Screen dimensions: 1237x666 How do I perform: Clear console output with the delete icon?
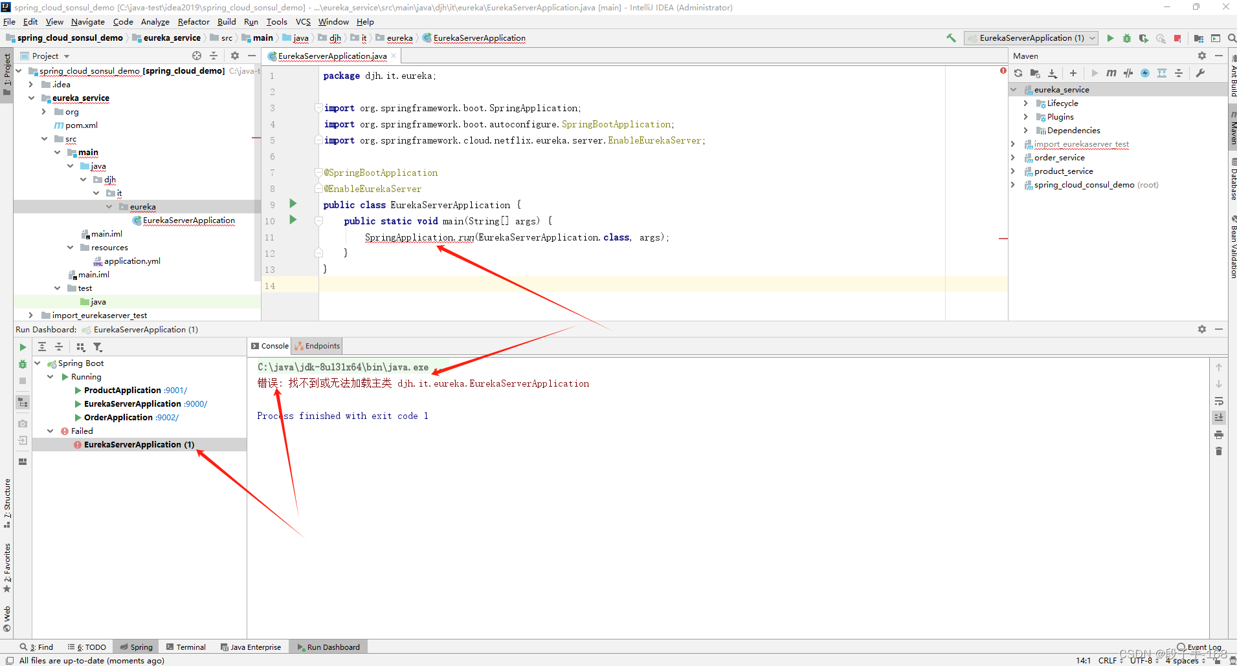point(1220,451)
